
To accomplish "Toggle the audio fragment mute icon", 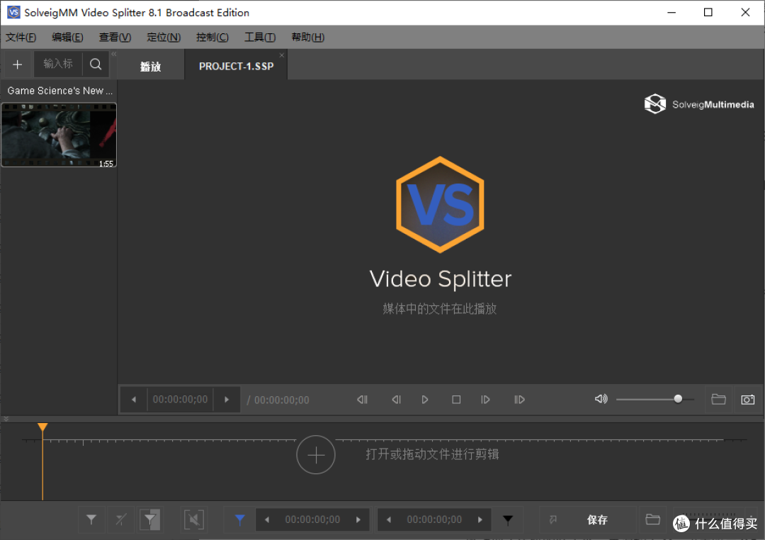I will coord(194,519).
